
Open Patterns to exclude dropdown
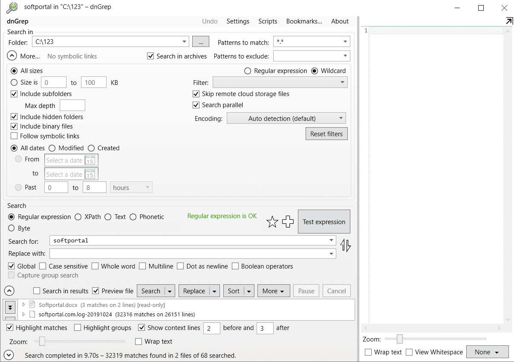coord(345,56)
